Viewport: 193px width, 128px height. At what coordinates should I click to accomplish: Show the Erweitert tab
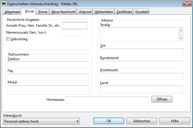pyautogui.click(x=142, y=12)
